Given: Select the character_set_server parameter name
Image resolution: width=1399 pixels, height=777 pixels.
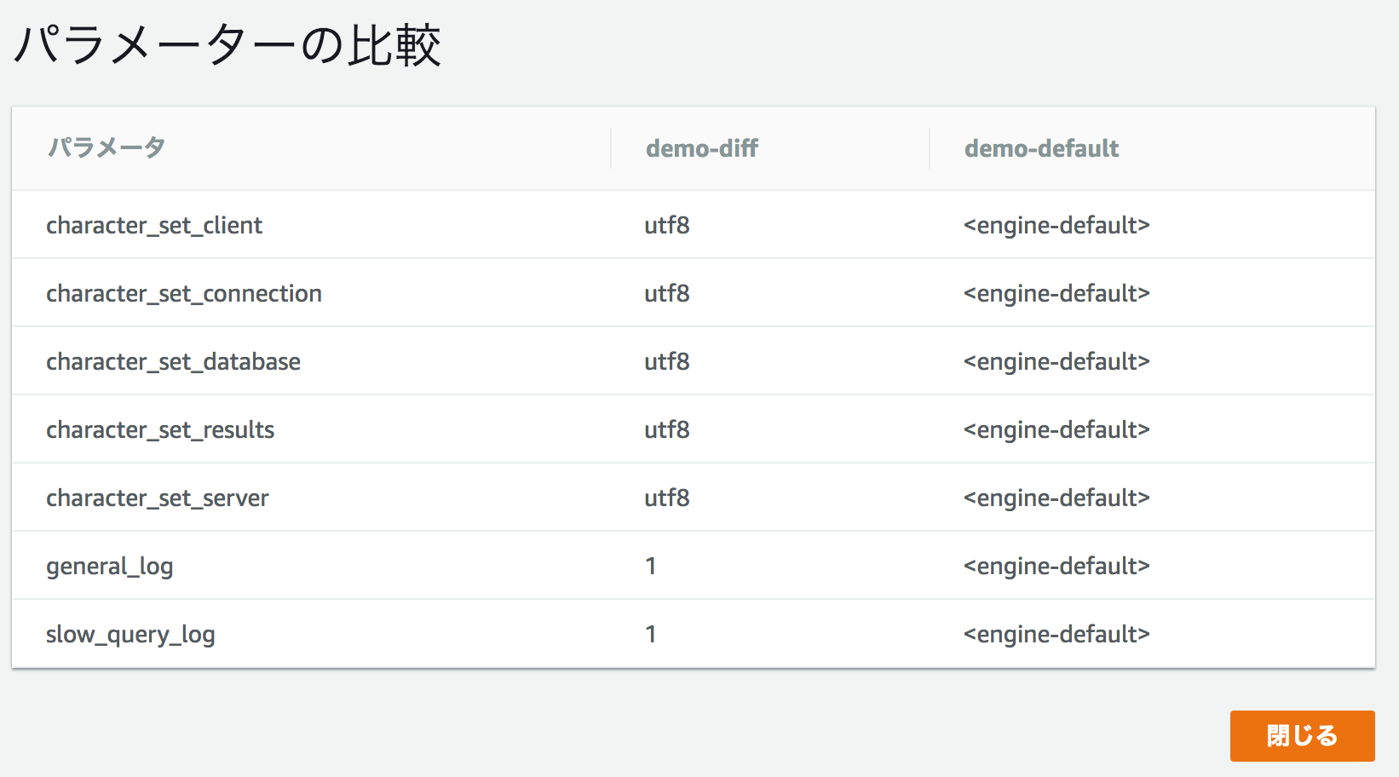Looking at the screenshot, I should [x=158, y=498].
